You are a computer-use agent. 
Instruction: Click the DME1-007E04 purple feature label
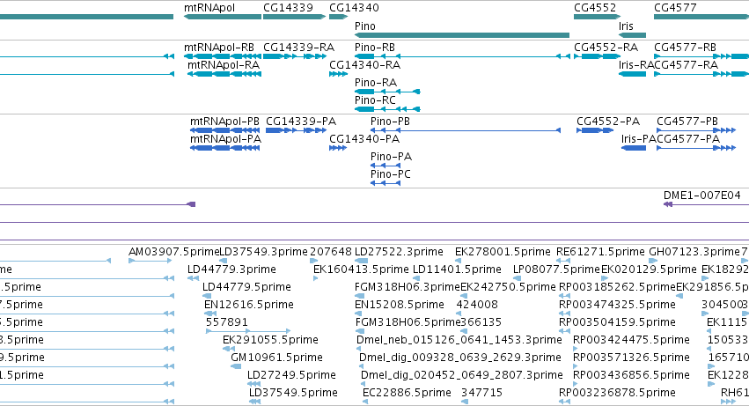701,196
